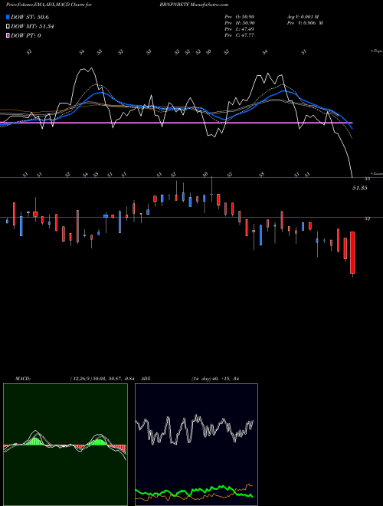Click the 52 axis label on candlestick chart
Viewport: 383px width, 506px height.
(367, 219)
